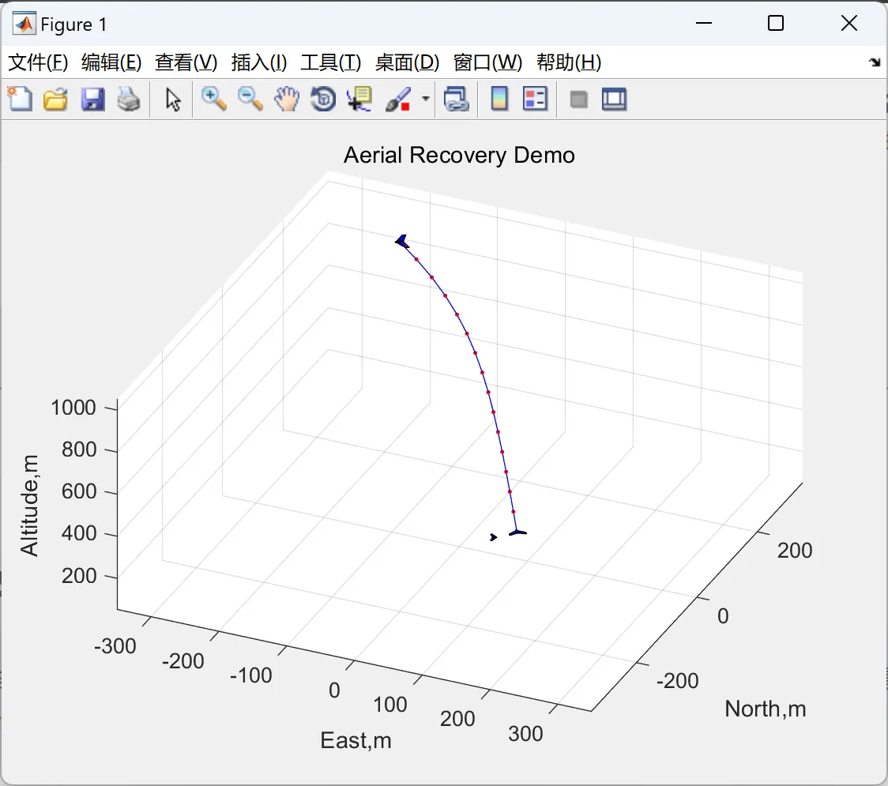Open the 插入(I) menu

259,62
